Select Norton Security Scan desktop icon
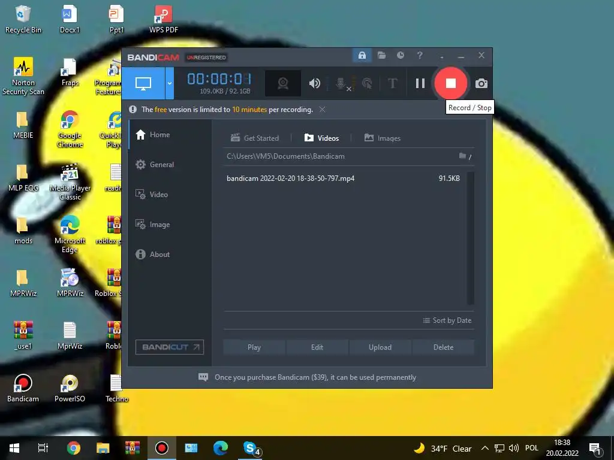Image resolution: width=614 pixels, height=460 pixels. 23,76
